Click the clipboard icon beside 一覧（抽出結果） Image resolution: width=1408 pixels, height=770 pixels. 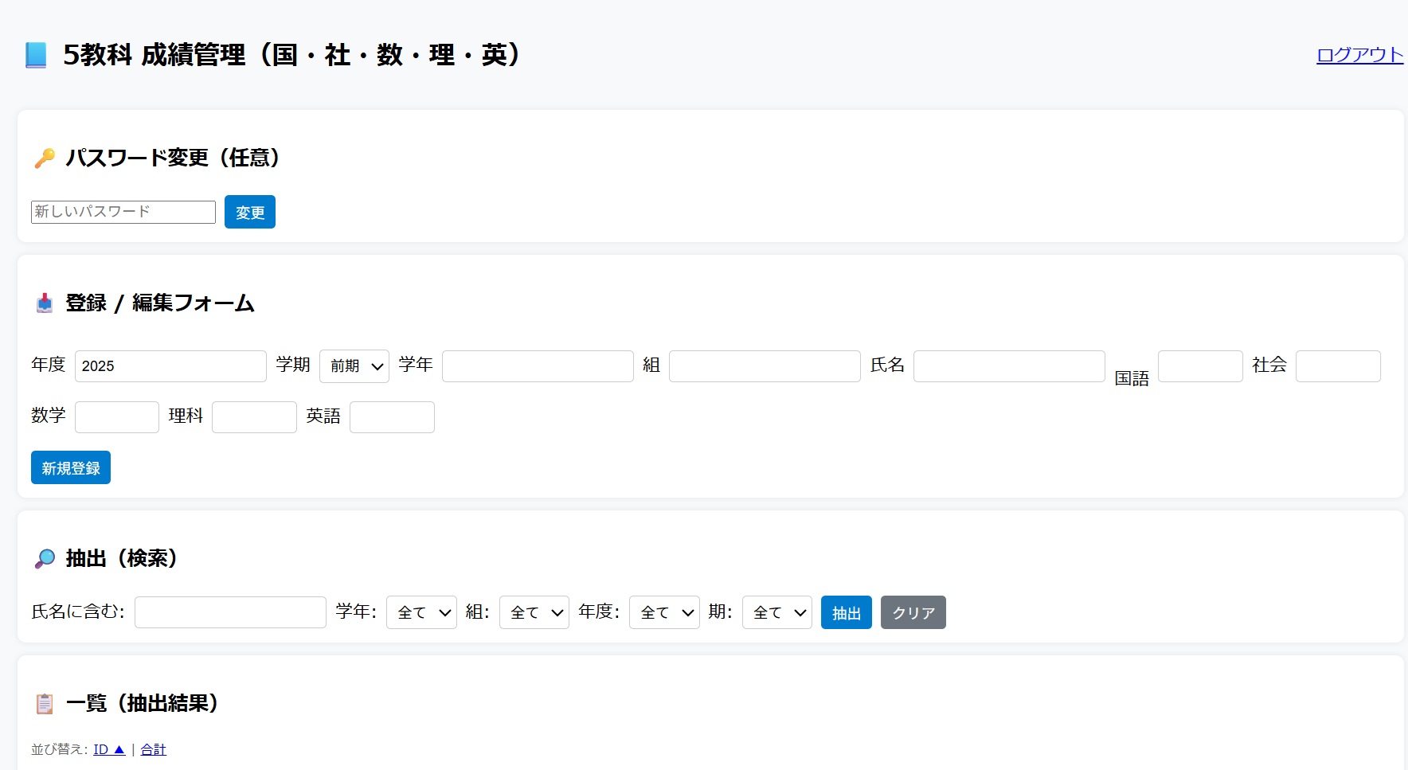point(45,704)
